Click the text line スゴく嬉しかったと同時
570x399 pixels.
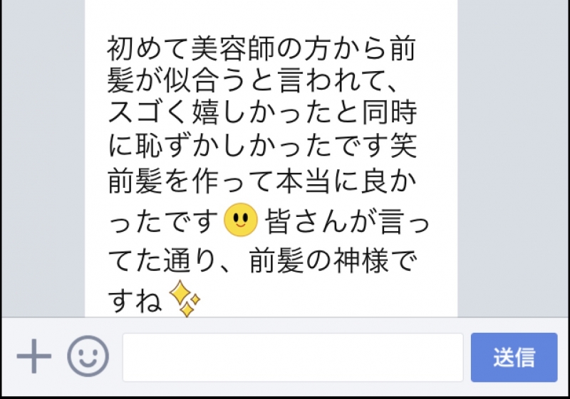(262, 113)
